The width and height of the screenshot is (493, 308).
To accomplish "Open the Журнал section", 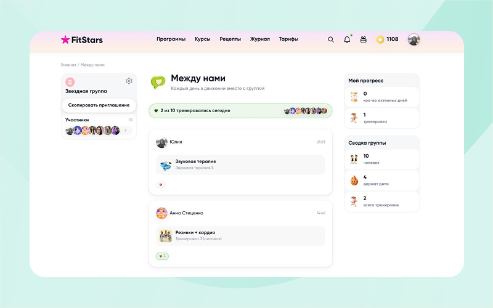I will point(259,39).
